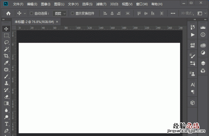Screen dimensions: 209x136
Task: Open the 视图(V) menu
Action: 127,4
